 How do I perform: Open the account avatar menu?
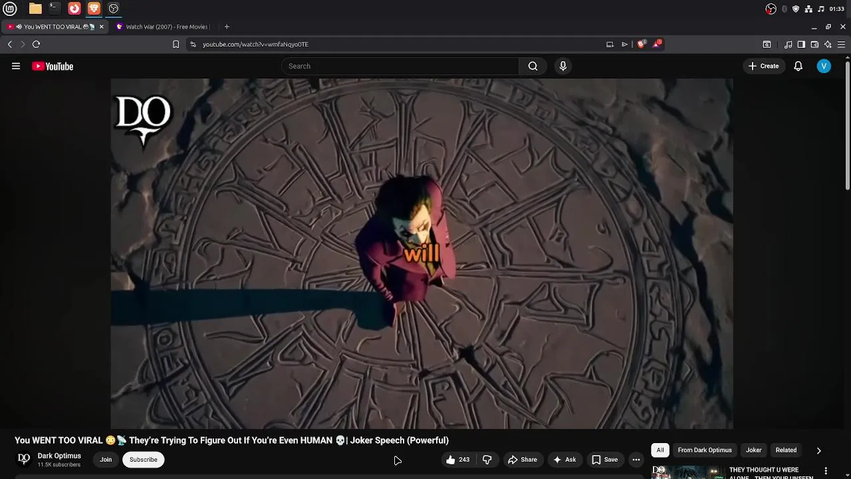click(x=824, y=66)
